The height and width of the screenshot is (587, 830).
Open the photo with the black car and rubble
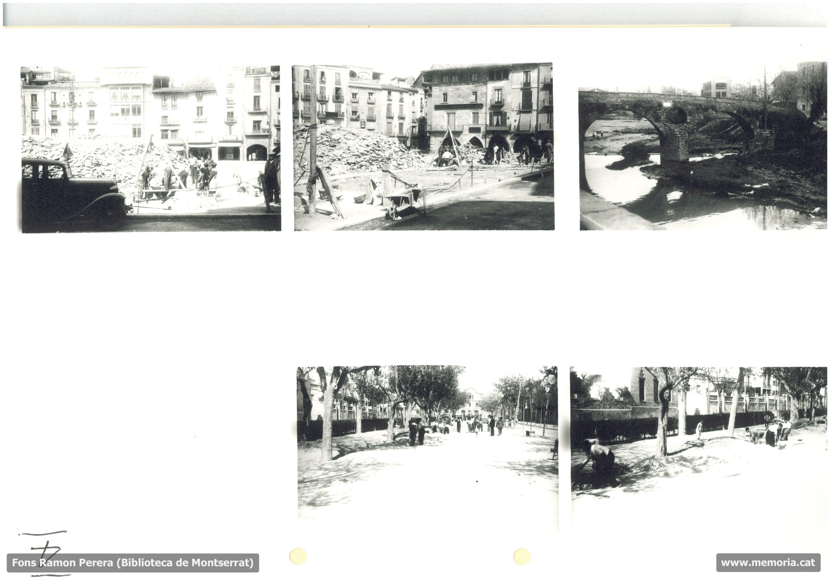pos(151,149)
